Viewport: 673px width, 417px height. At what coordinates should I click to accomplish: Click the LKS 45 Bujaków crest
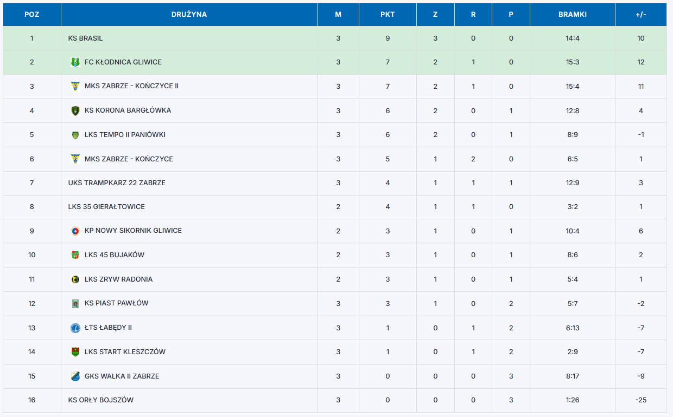75,255
